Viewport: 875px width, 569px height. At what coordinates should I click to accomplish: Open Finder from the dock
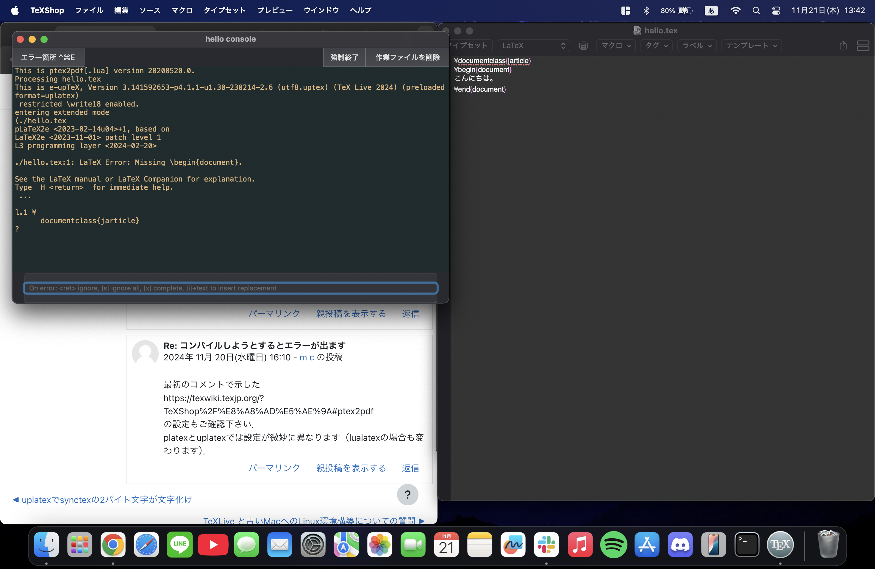click(x=46, y=544)
